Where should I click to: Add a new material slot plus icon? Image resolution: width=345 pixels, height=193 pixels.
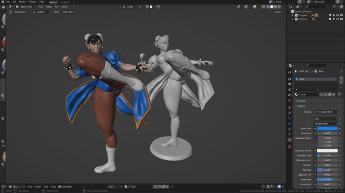pyautogui.click(x=341, y=78)
